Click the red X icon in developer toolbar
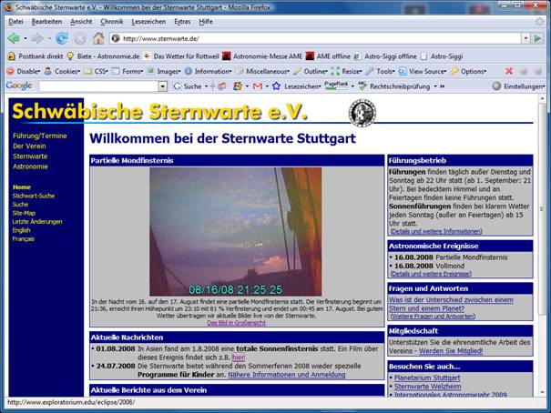 pyautogui.click(x=509, y=71)
